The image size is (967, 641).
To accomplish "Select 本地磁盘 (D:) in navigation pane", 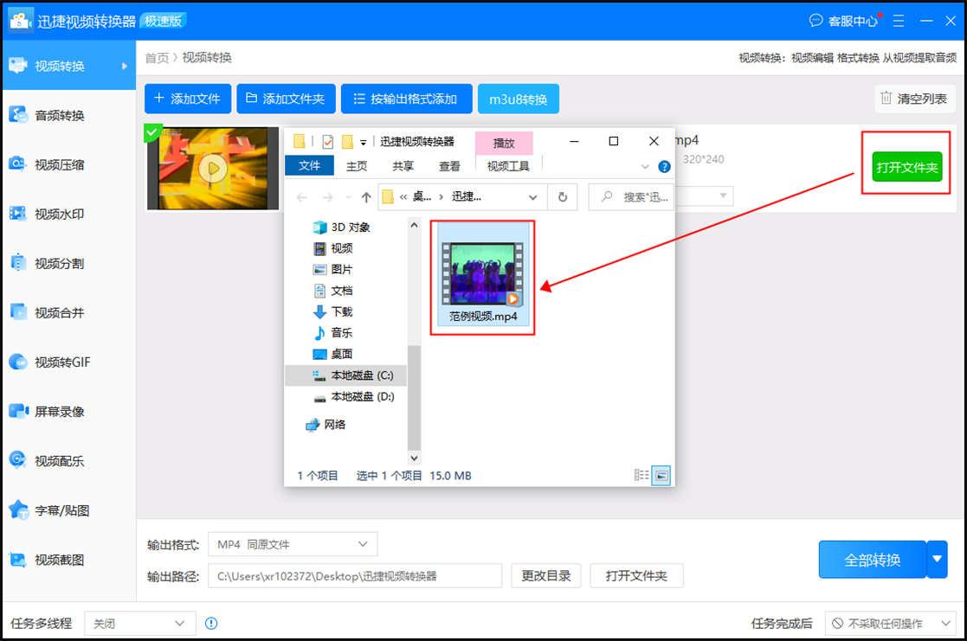I will click(355, 396).
